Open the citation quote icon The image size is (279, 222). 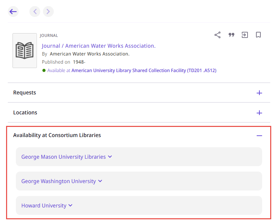pyautogui.click(x=231, y=35)
